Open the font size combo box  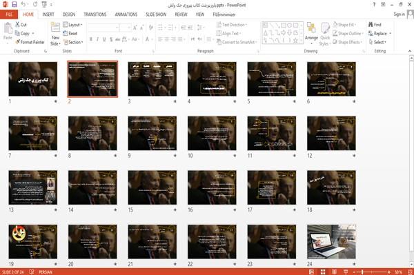tap(125, 28)
